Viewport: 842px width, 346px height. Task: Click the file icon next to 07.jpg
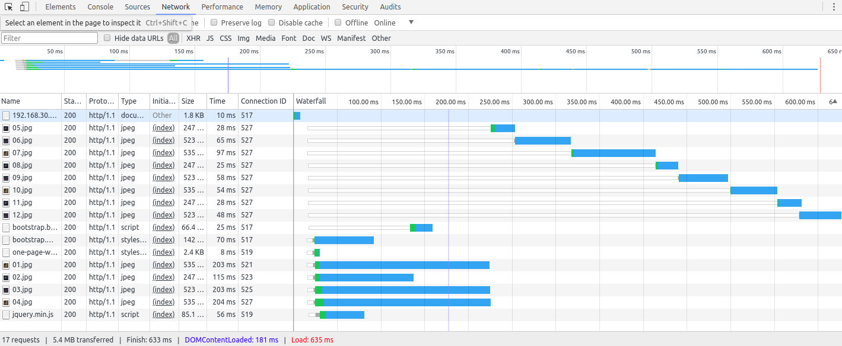pyautogui.click(x=6, y=153)
